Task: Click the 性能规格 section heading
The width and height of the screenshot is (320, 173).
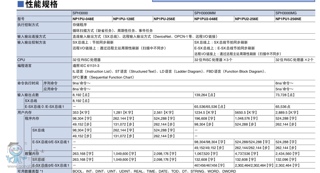Action: (41, 5)
